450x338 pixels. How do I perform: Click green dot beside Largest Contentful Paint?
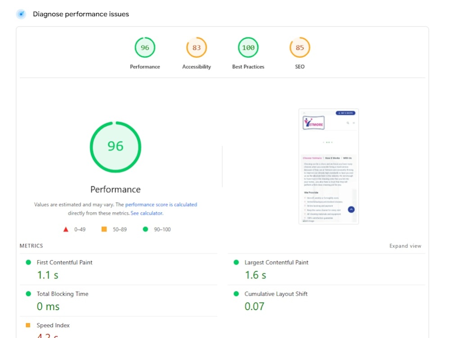point(236,262)
